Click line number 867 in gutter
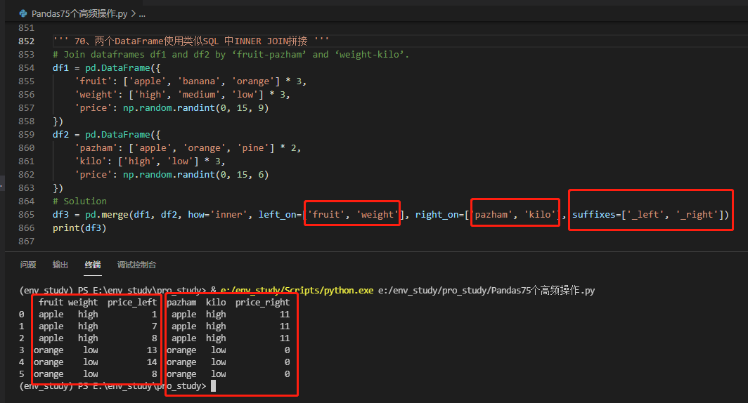Image resolution: width=748 pixels, height=403 pixels. (x=26, y=241)
